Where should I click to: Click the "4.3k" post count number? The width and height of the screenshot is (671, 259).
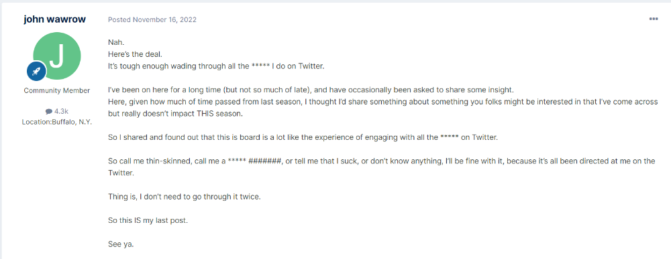(x=61, y=112)
